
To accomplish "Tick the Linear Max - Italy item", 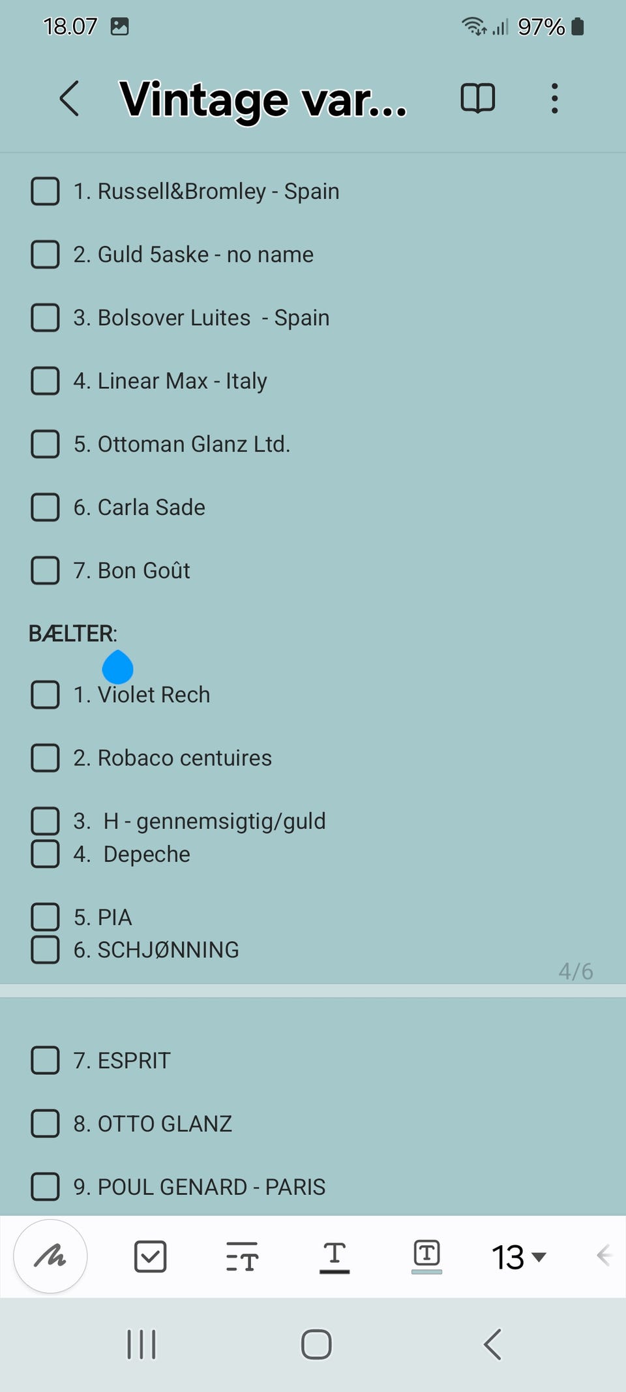I will (x=46, y=380).
